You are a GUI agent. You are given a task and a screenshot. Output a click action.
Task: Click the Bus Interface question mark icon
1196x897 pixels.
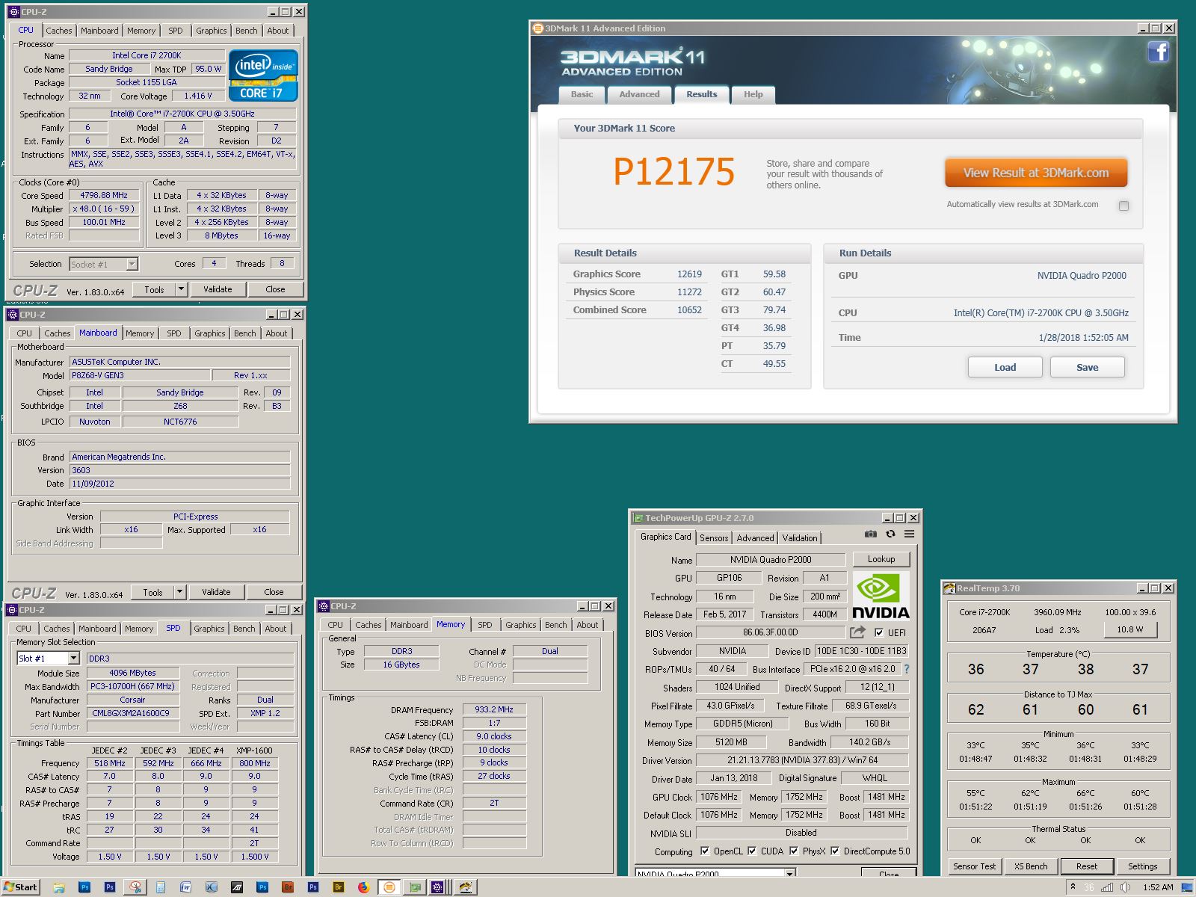907,669
